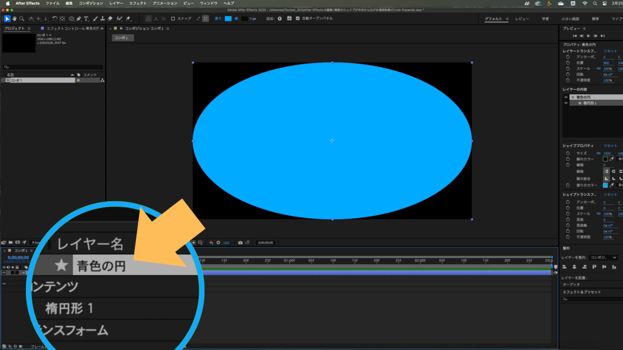Open the Project panel menu
Viewport: 623px width, 350px height.
point(29,29)
